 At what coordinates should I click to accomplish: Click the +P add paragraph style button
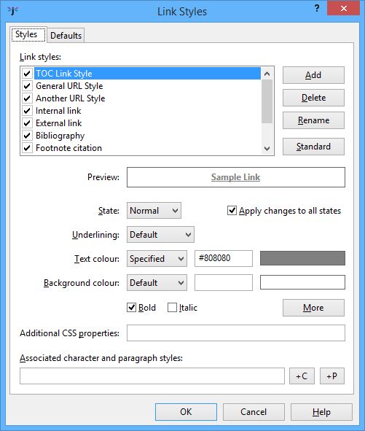pyautogui.click(x=332, y=376)
